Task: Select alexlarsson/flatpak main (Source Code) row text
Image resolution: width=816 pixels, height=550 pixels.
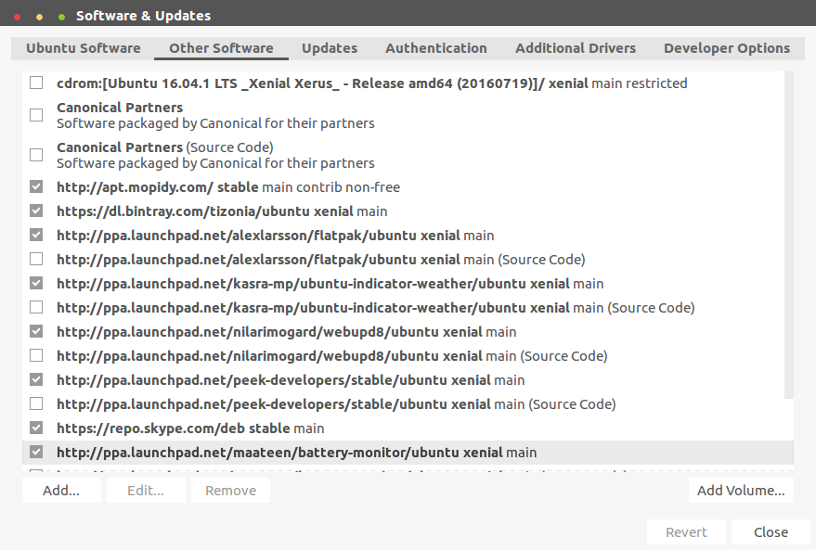Action: click(x=321, y=260)
